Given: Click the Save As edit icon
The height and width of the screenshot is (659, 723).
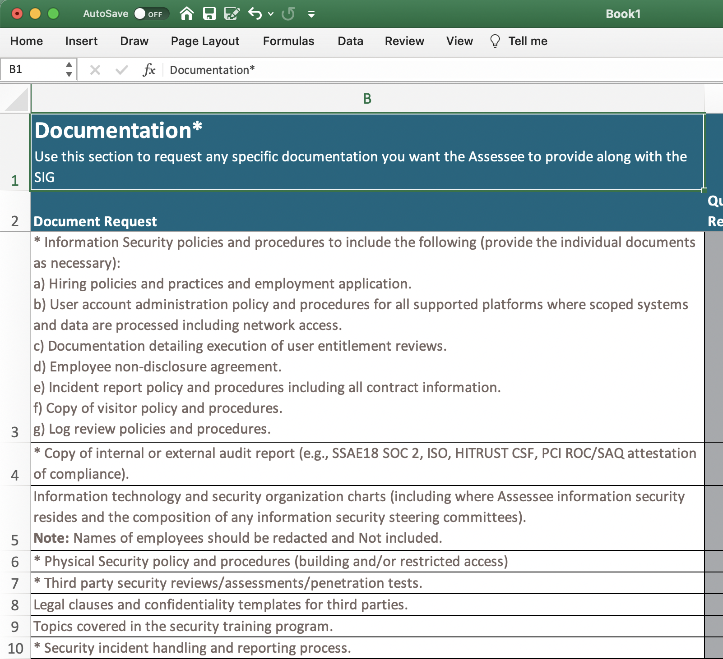Looking at the screenshot, I should pyautogui.click(x=232, y=14).
